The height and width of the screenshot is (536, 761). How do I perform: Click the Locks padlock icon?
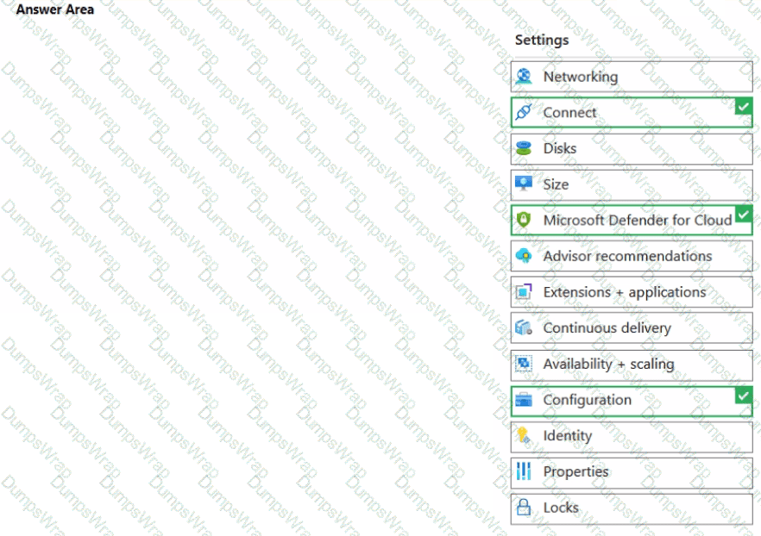pos(524,508)
